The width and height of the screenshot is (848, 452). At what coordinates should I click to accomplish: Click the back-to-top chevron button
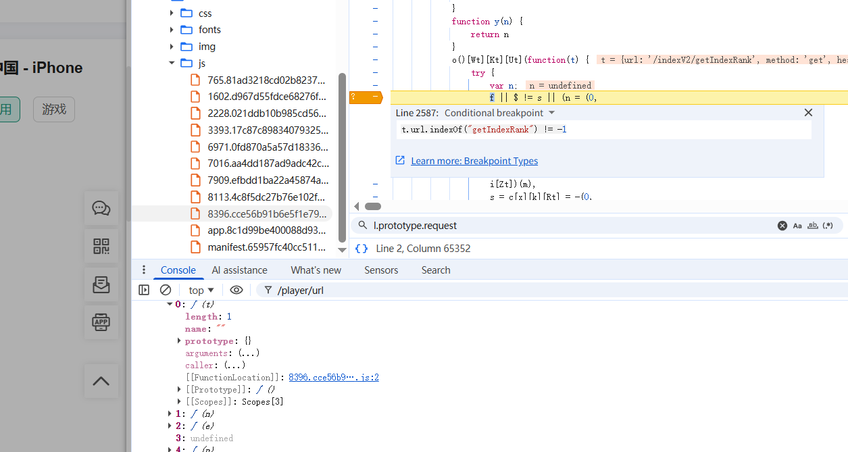tap(101, 381)
